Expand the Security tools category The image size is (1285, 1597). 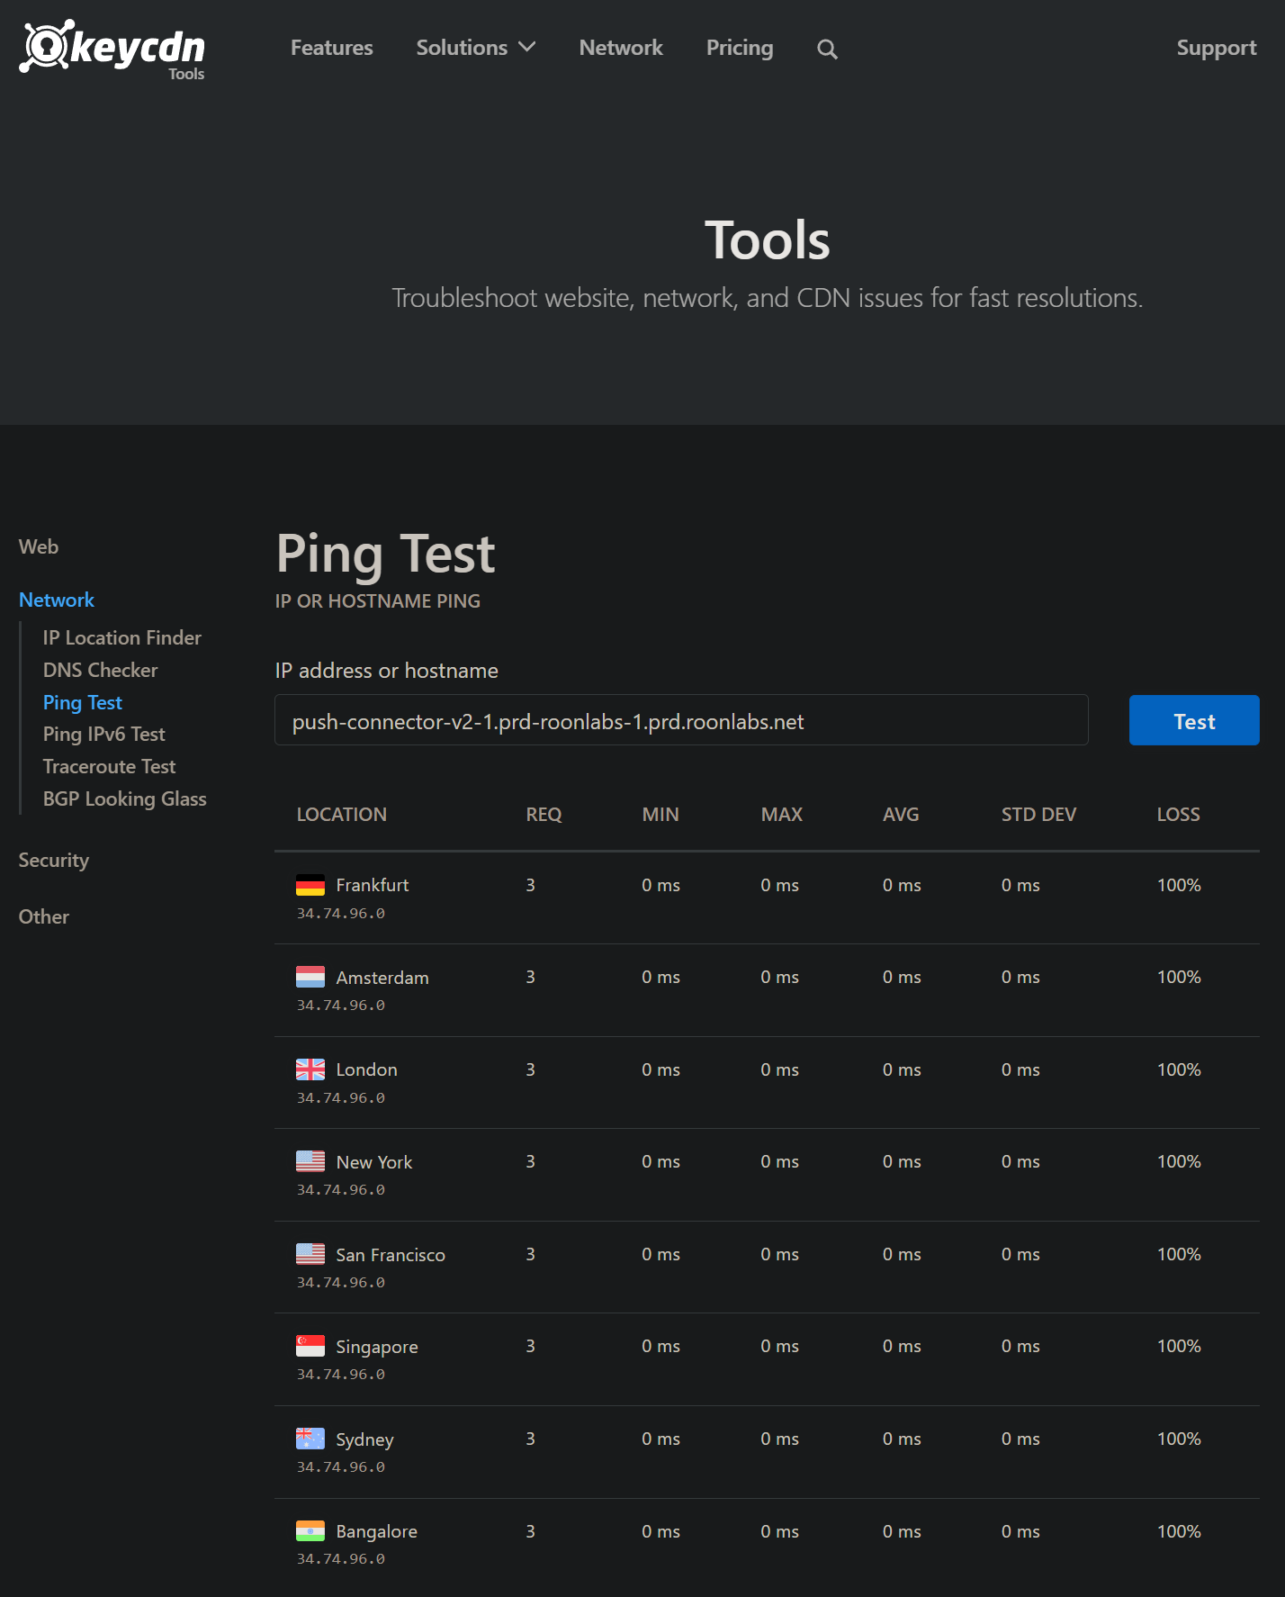tap(54, 861)
